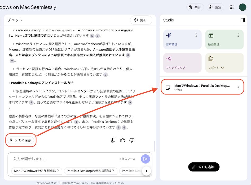
Task: Open citation 5 after 強調されています
Action: pos(92,36)
